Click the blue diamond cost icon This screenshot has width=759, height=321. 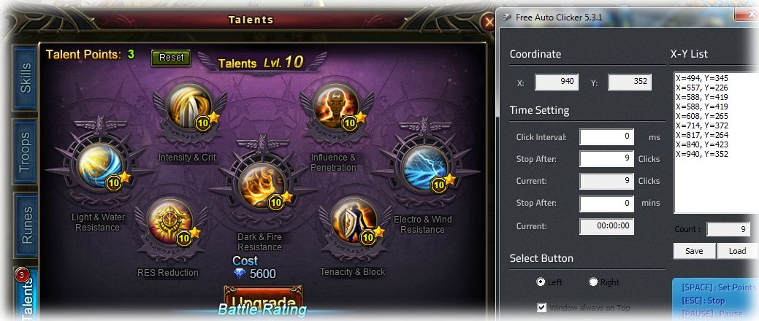(240, 274)
